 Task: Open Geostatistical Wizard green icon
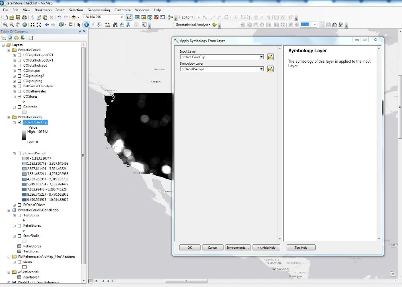tap(214, 25)
